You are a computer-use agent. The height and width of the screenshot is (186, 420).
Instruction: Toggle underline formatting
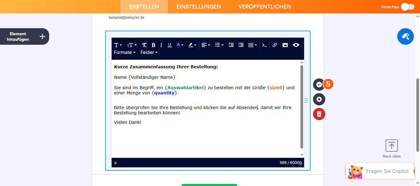tap(169, 45)
